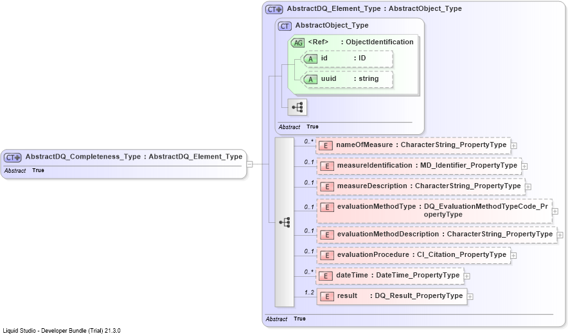This screenshot has width=568, height=334.
Task: Click the E icon of dateTime
Action: (x=326, y=276)
